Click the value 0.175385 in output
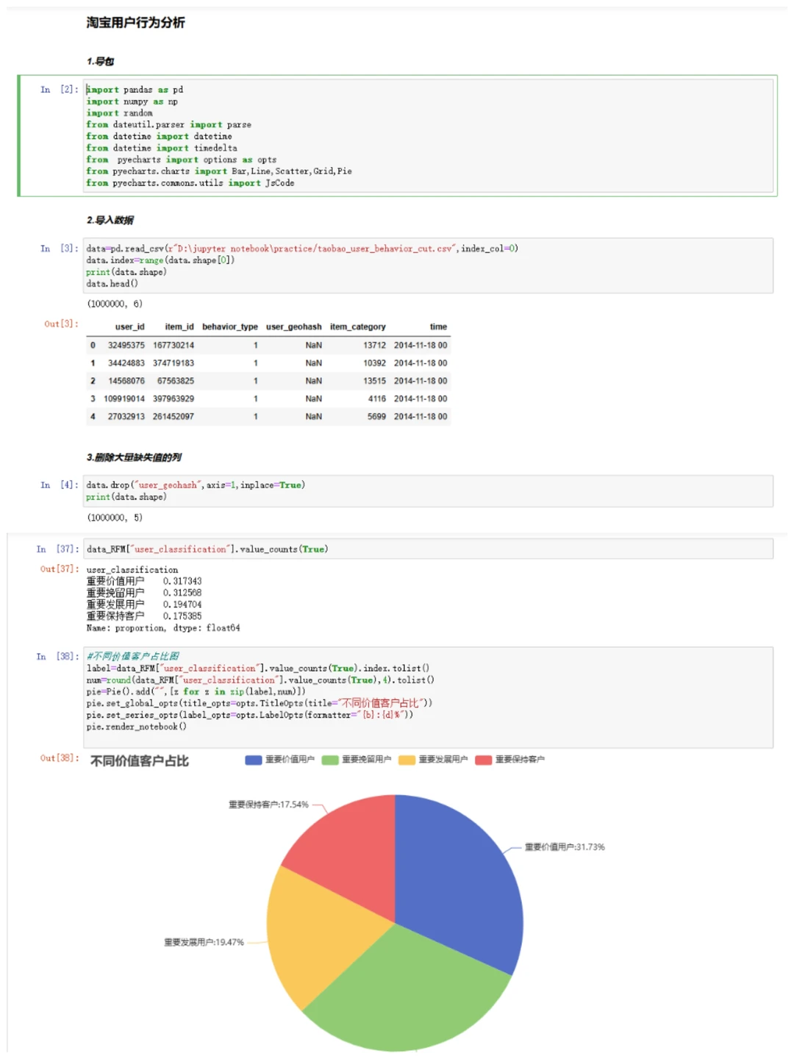Screen dimensions: 794x1059 (x=182, y=616)
